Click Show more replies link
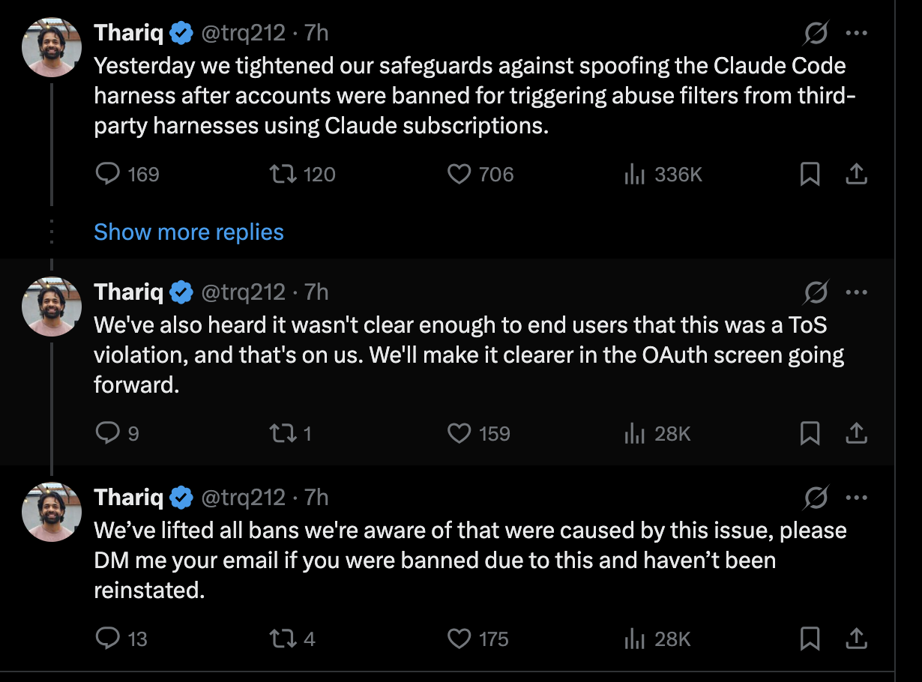The height and width of the screenshot is (682, 922). click(x=189, y=232)
